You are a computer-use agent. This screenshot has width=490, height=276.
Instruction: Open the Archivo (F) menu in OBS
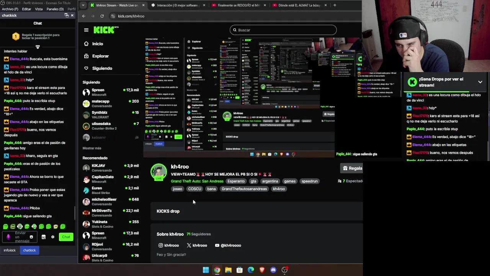(x=10, y=9)
